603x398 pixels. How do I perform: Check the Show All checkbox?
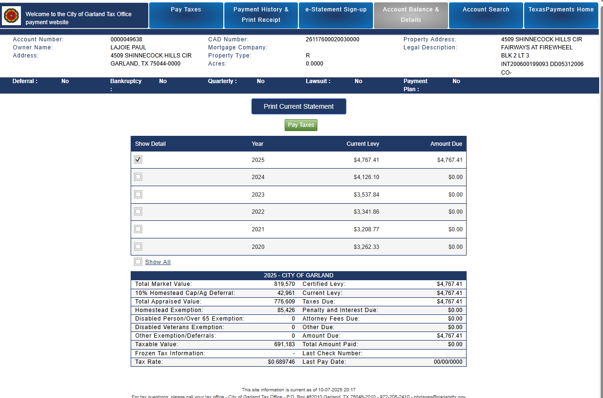[138, 262]
